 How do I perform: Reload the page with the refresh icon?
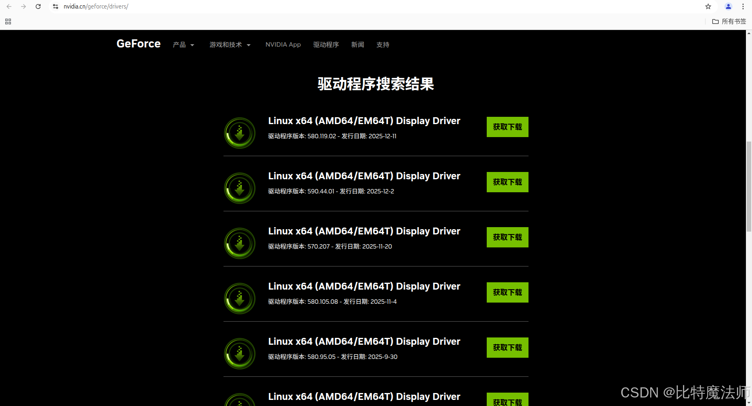pyautogui.click(x=38, y=6)
